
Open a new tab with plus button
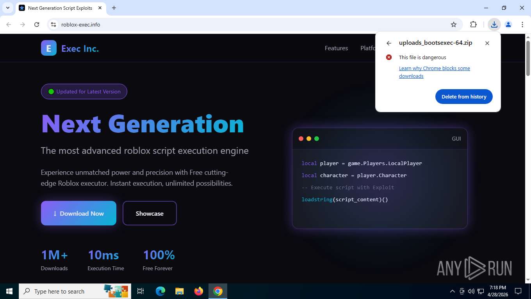pyautogui.click(x=114, y=8)
